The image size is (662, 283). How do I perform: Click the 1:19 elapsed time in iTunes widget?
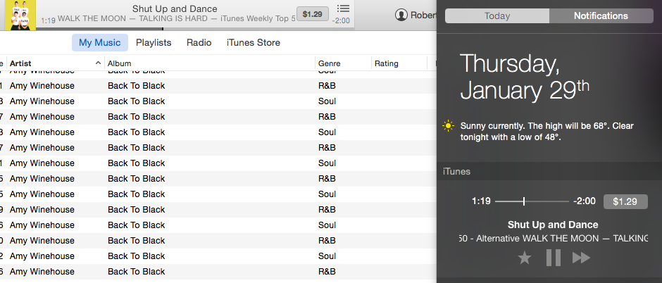point(481,201)
